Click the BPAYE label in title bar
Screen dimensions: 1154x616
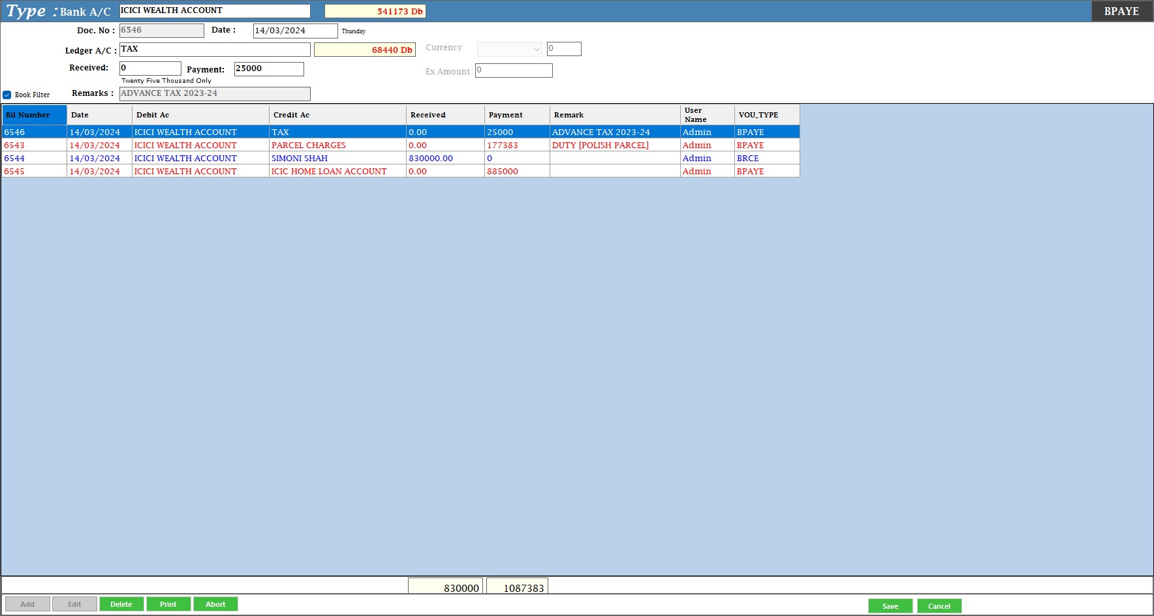coord(1121,11)
